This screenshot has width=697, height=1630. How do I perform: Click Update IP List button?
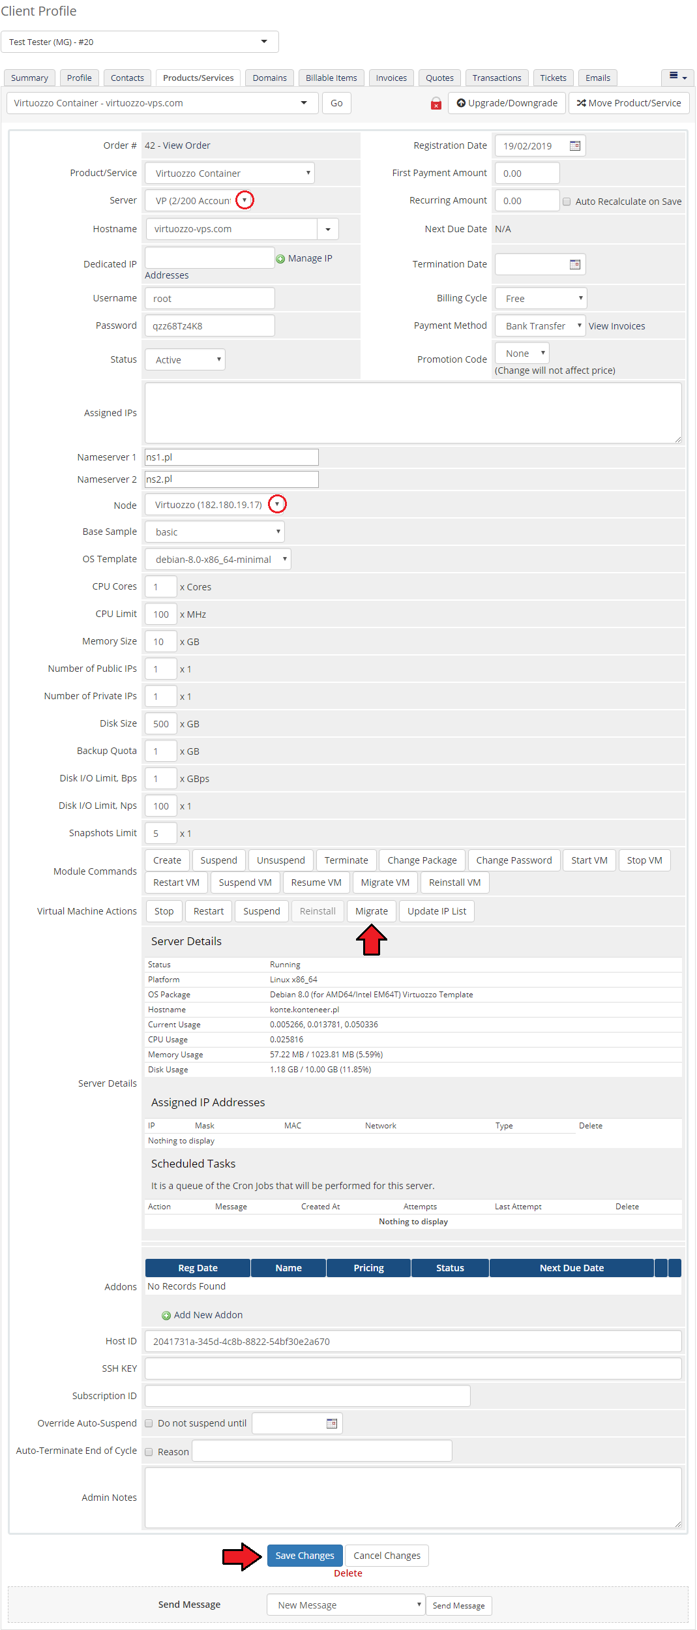(437, 911)
